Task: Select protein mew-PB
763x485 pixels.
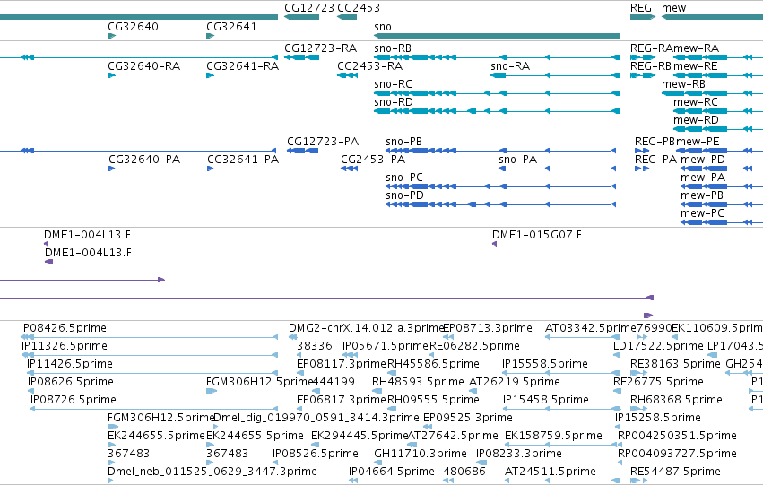Action: [x=722, y=204]
